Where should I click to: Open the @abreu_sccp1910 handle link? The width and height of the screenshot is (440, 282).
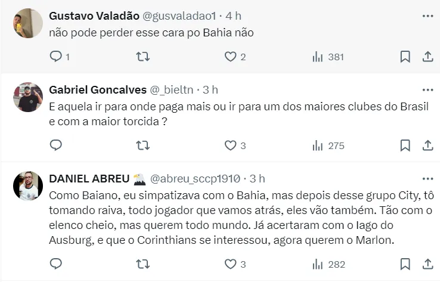[x=195, y=178]
